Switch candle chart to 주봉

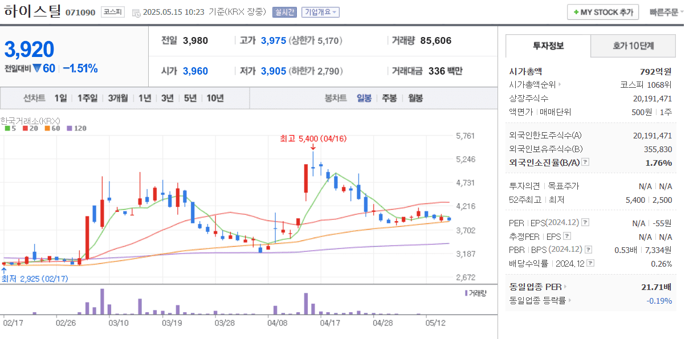point(389,98)
